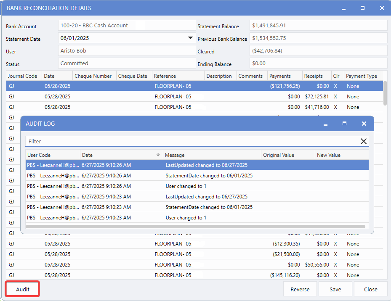Sort by User Code column header
The width and height of the screenshot is (391, 301).
tap(53, 155)
